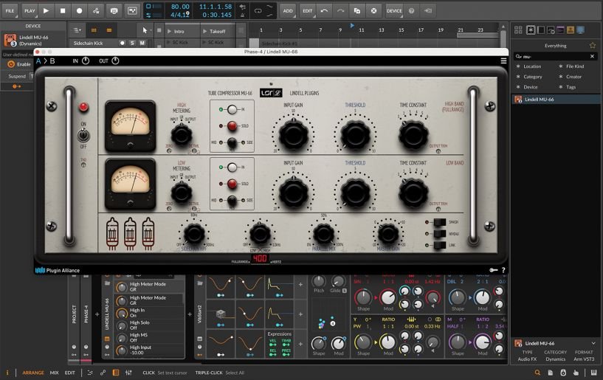
Task: Expand the Category filter in browser
Action: coord(532,77)
